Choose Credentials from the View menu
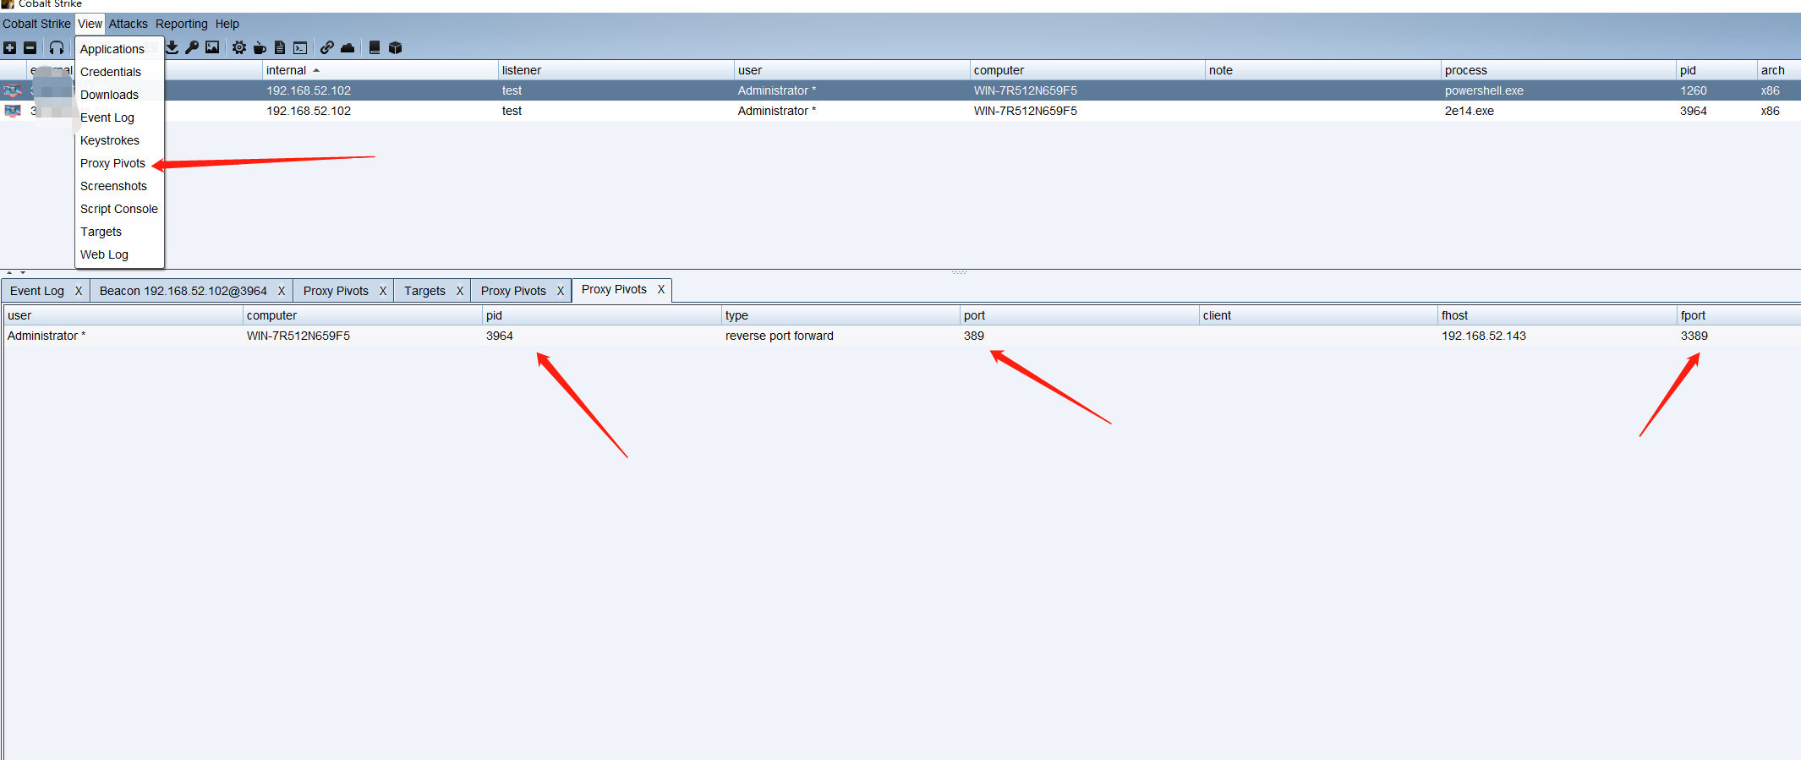1801x760 pixels. pos(119,72)
